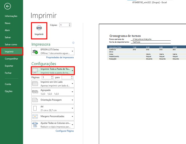Viewport: 186px width, 144px height.
Task: Click the printer info icon beside Impressora
Action: point(73,43)
